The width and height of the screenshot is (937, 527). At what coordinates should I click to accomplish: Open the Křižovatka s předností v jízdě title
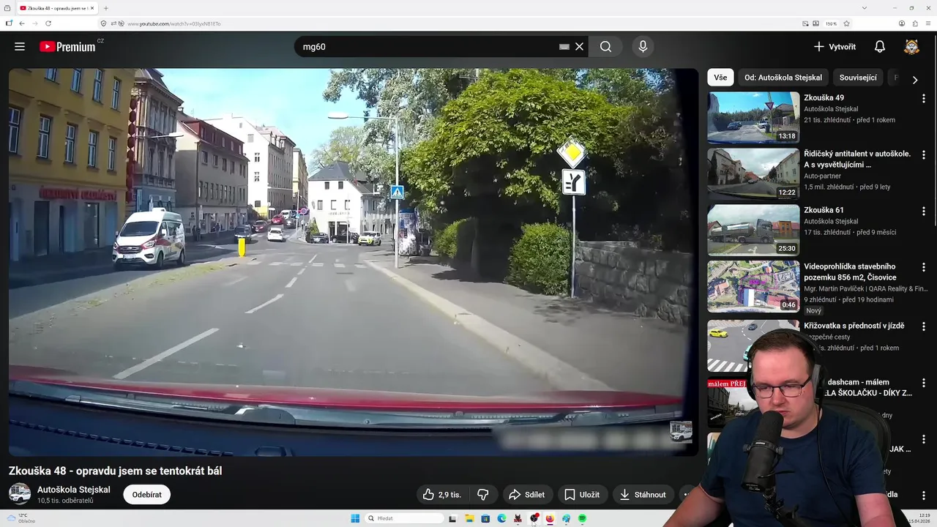pyautogui.click(x=854, y=326)
